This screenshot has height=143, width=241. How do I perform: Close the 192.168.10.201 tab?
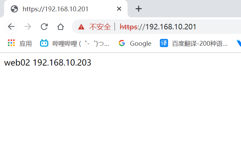[x=119, y=9]
